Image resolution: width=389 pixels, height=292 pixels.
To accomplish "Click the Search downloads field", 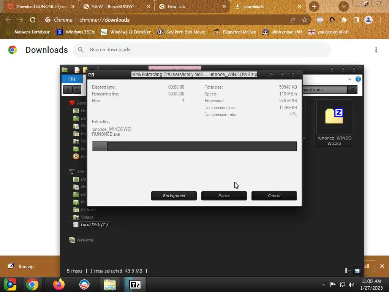I will [202, 50].
